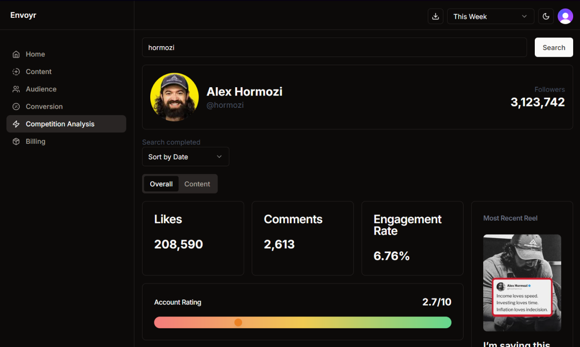Image resolution: width=580 pixels, height=347 pixels.
Task: Open the Sort by Date dropdown
Action: pyautogui.click(x=185, y=157)
